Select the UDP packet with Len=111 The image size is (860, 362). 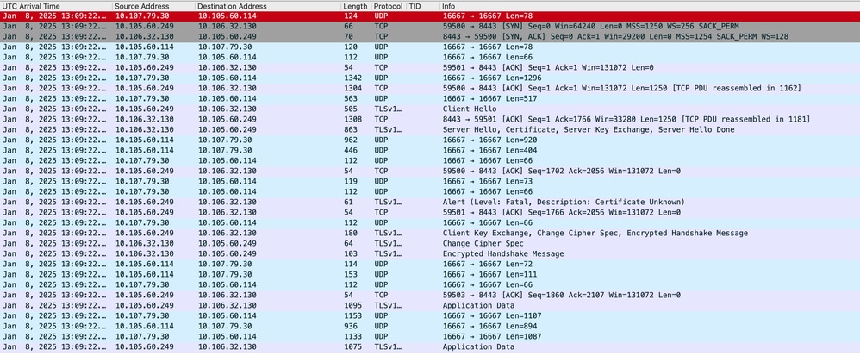click(430, 274)
